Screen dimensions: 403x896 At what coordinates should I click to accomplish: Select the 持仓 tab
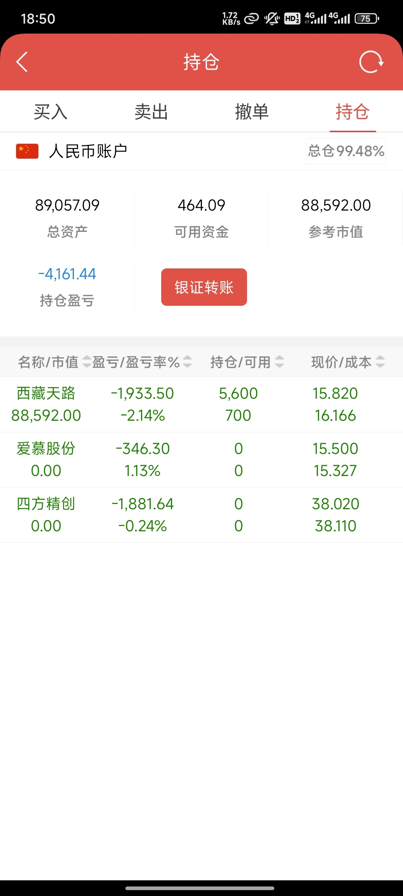click(x=353, y=112)
